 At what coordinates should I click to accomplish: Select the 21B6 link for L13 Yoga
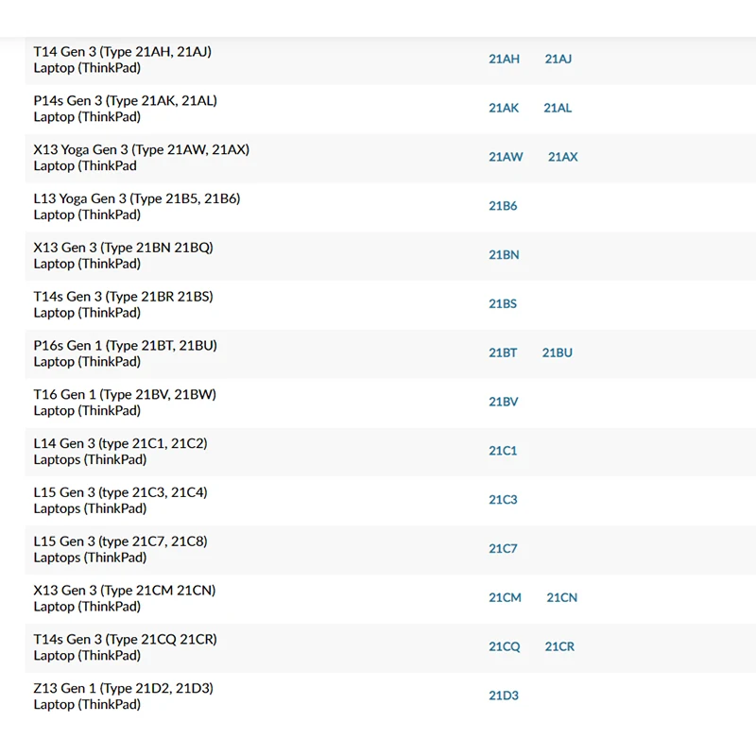[x=503, y=206]
